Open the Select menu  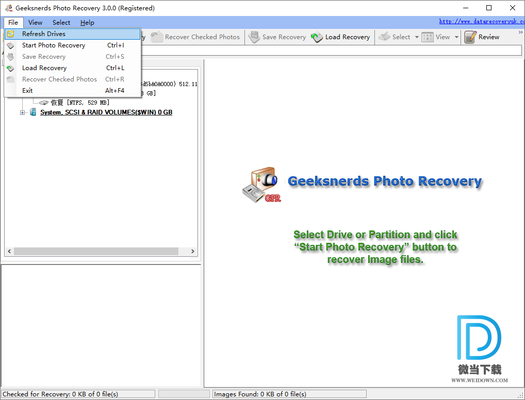click(x=61, y=23)
